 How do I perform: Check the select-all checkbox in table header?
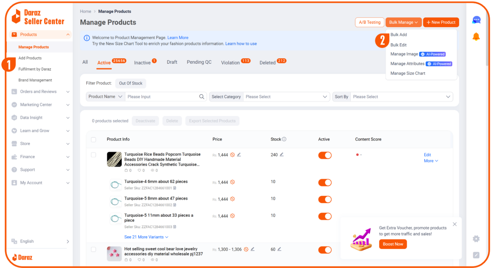pyautogui.click(x=94, y=140)
